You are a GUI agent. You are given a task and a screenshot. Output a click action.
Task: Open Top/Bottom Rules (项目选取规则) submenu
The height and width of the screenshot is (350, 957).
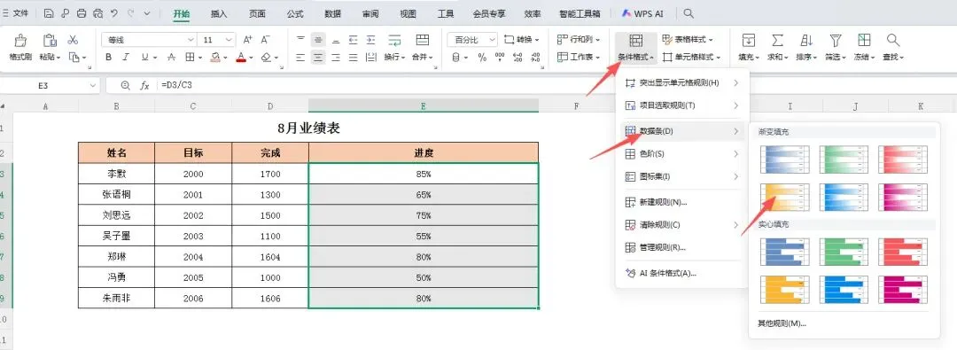tap(681, 105)
